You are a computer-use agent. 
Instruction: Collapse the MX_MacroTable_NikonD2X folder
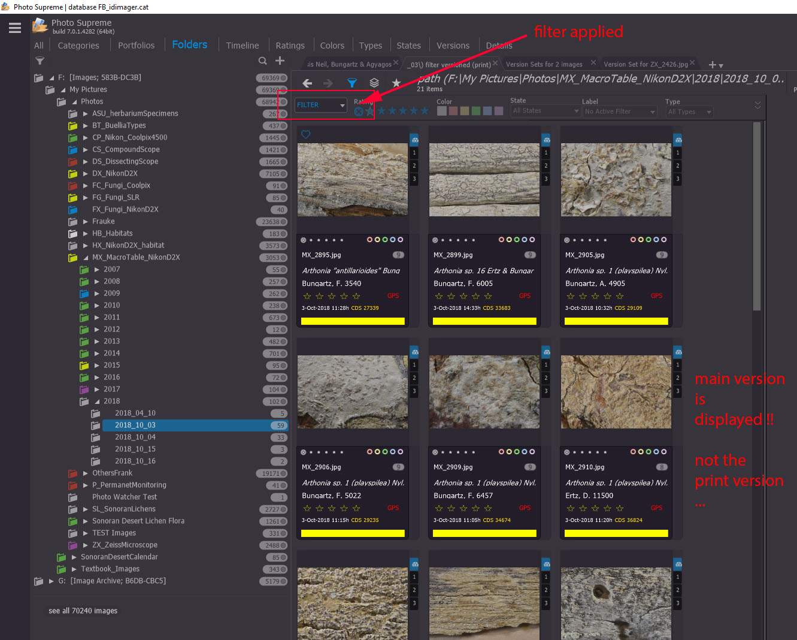(86, 258)
